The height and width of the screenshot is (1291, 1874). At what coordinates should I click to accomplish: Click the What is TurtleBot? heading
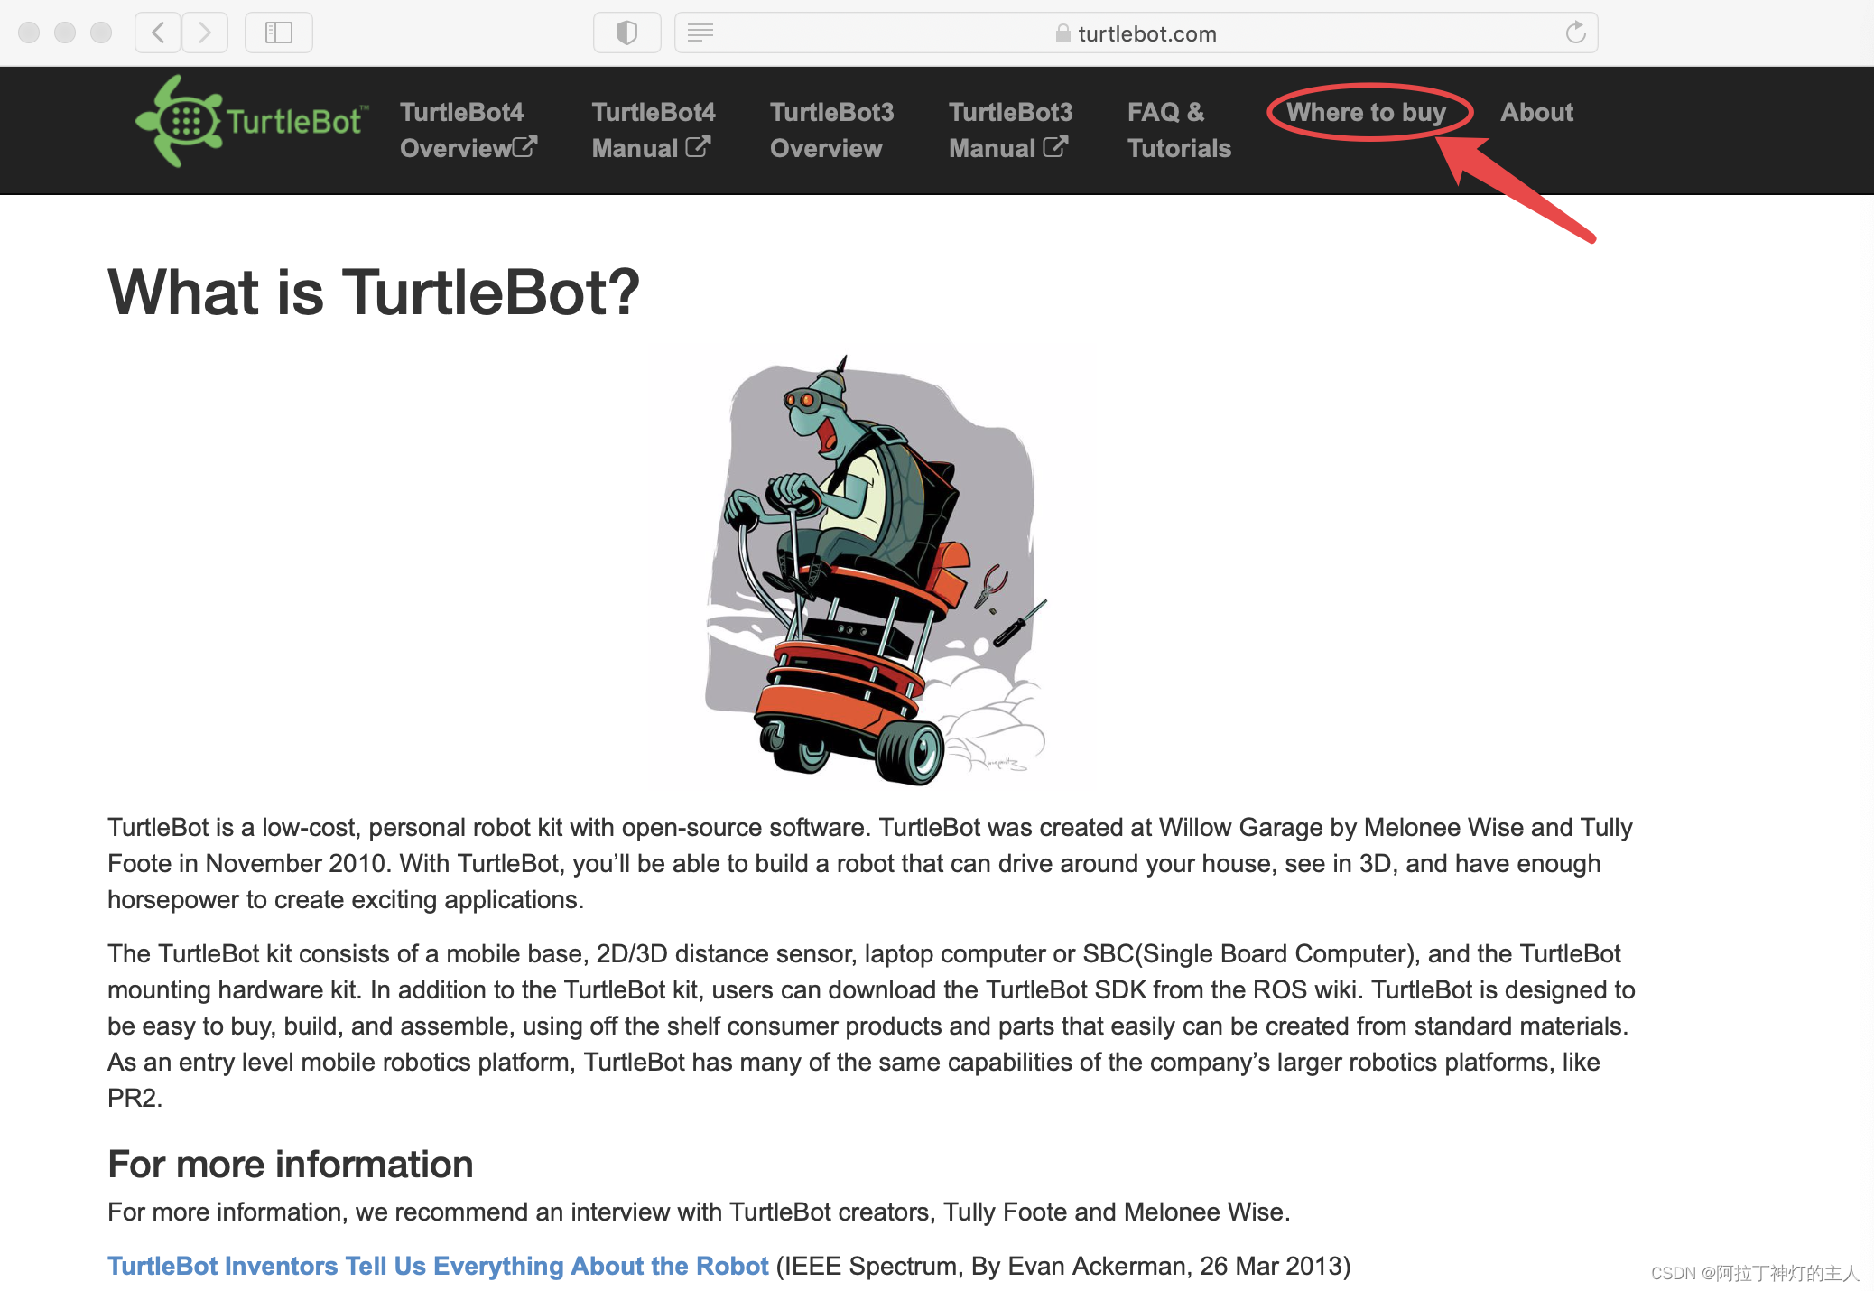(374, 293)
